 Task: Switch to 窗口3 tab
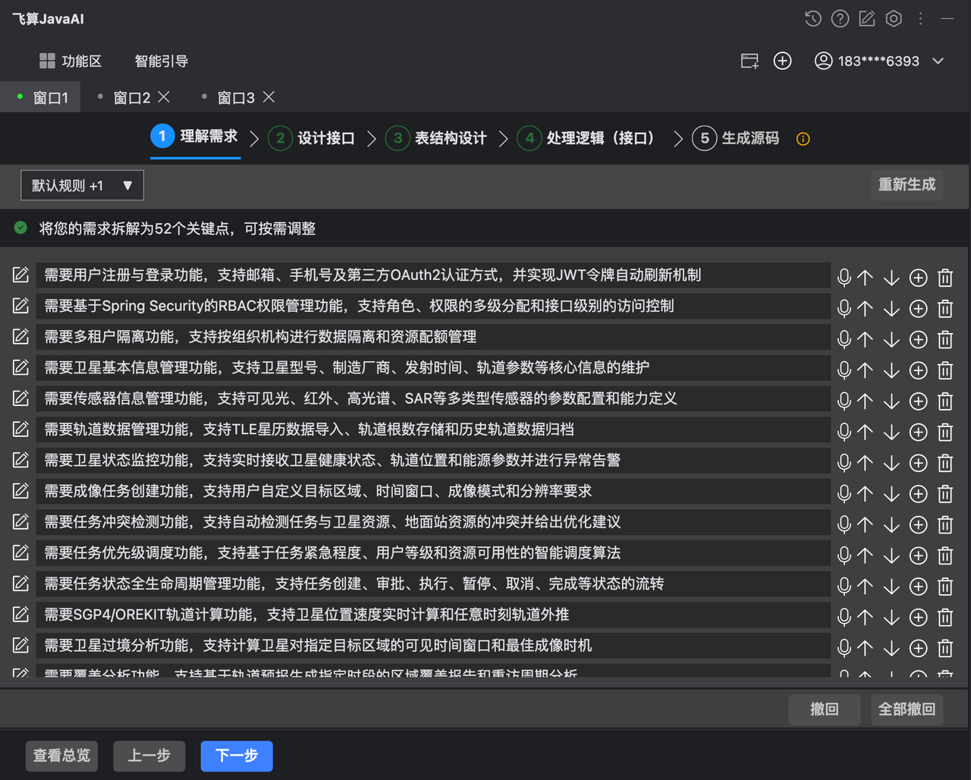tap(236, 98)
